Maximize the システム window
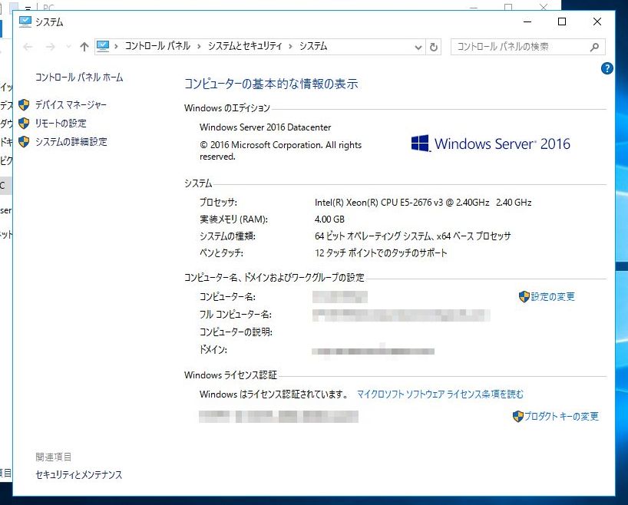This screenshot has height=505, width=628. tap(562, 21)
